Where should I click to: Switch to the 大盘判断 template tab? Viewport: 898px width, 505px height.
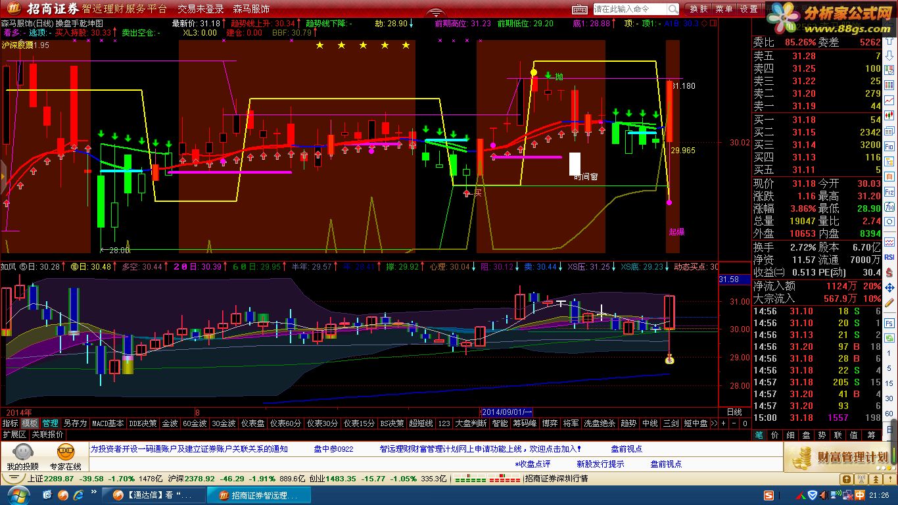click(x=471, y=423)
